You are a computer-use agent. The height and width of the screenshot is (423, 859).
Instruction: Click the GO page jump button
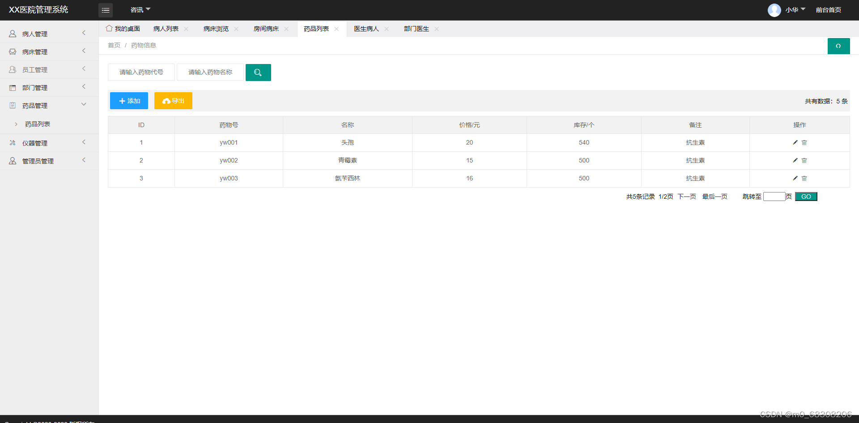click(x=806, y=197)
